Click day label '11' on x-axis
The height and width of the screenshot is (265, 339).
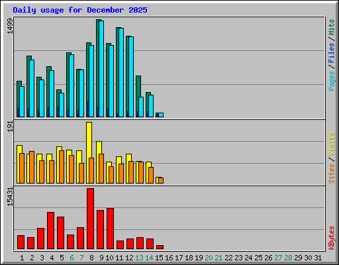click(119, 258)
